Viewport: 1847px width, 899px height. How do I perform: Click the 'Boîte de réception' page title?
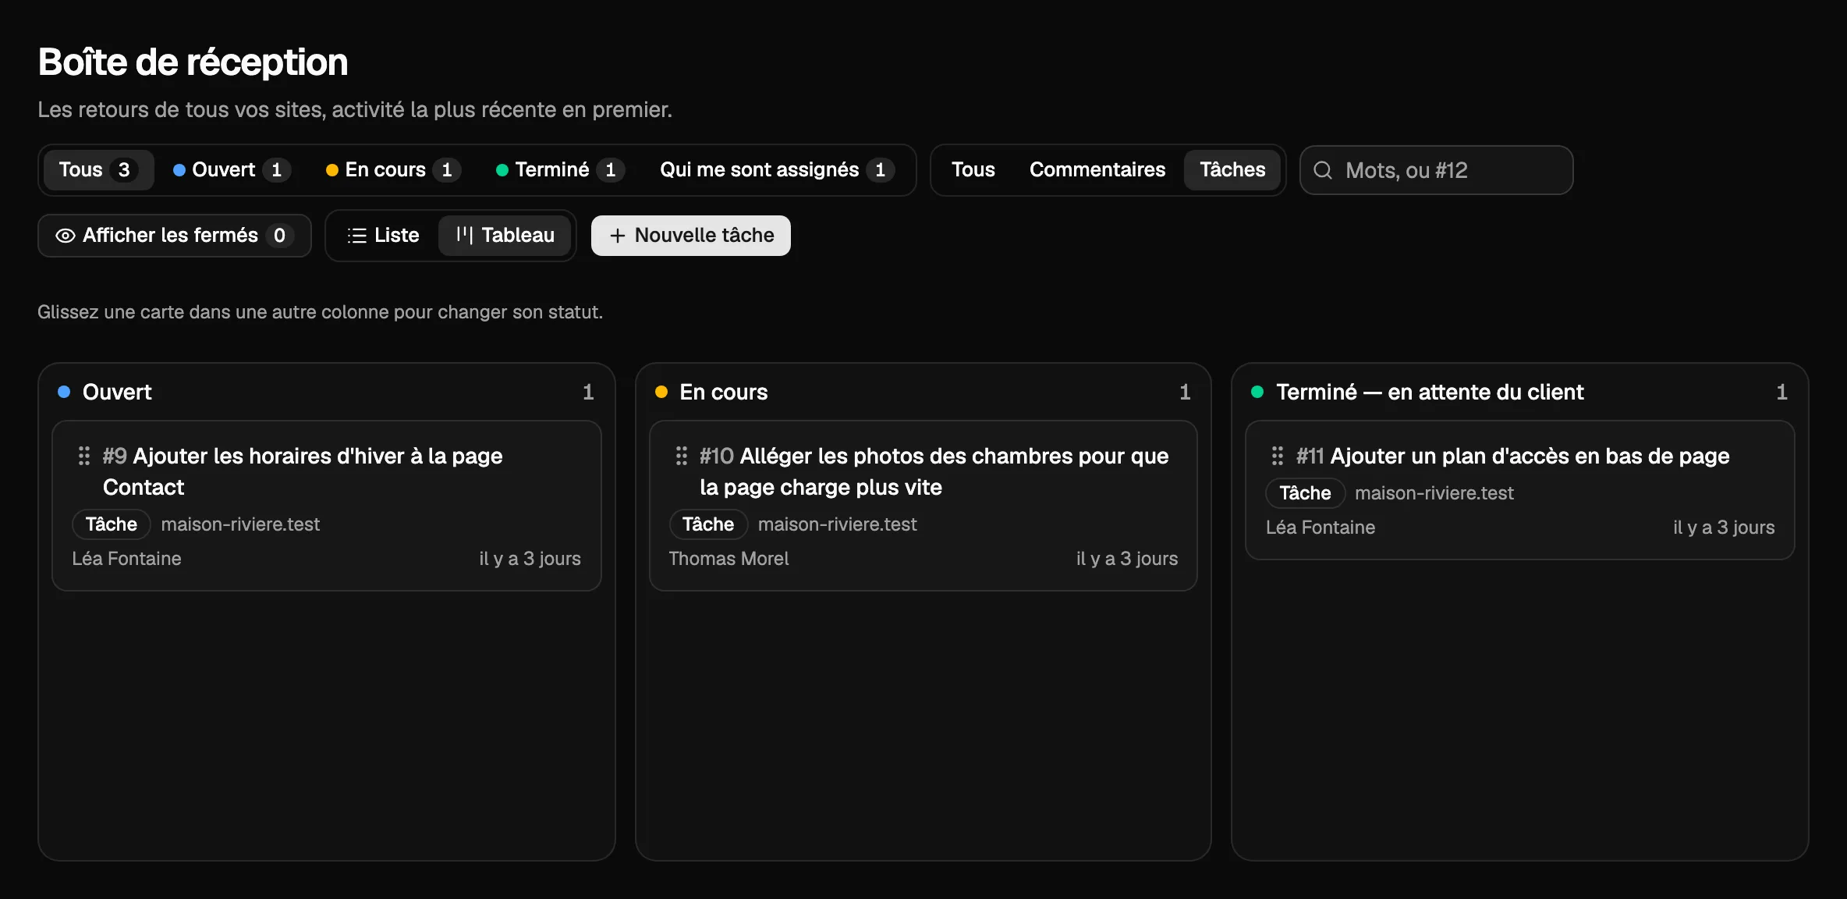coord(193,62)
